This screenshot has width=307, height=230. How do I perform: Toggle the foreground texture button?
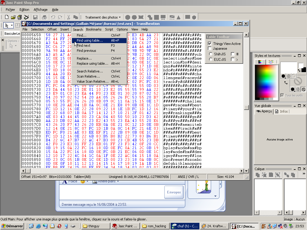click(289, 76)
